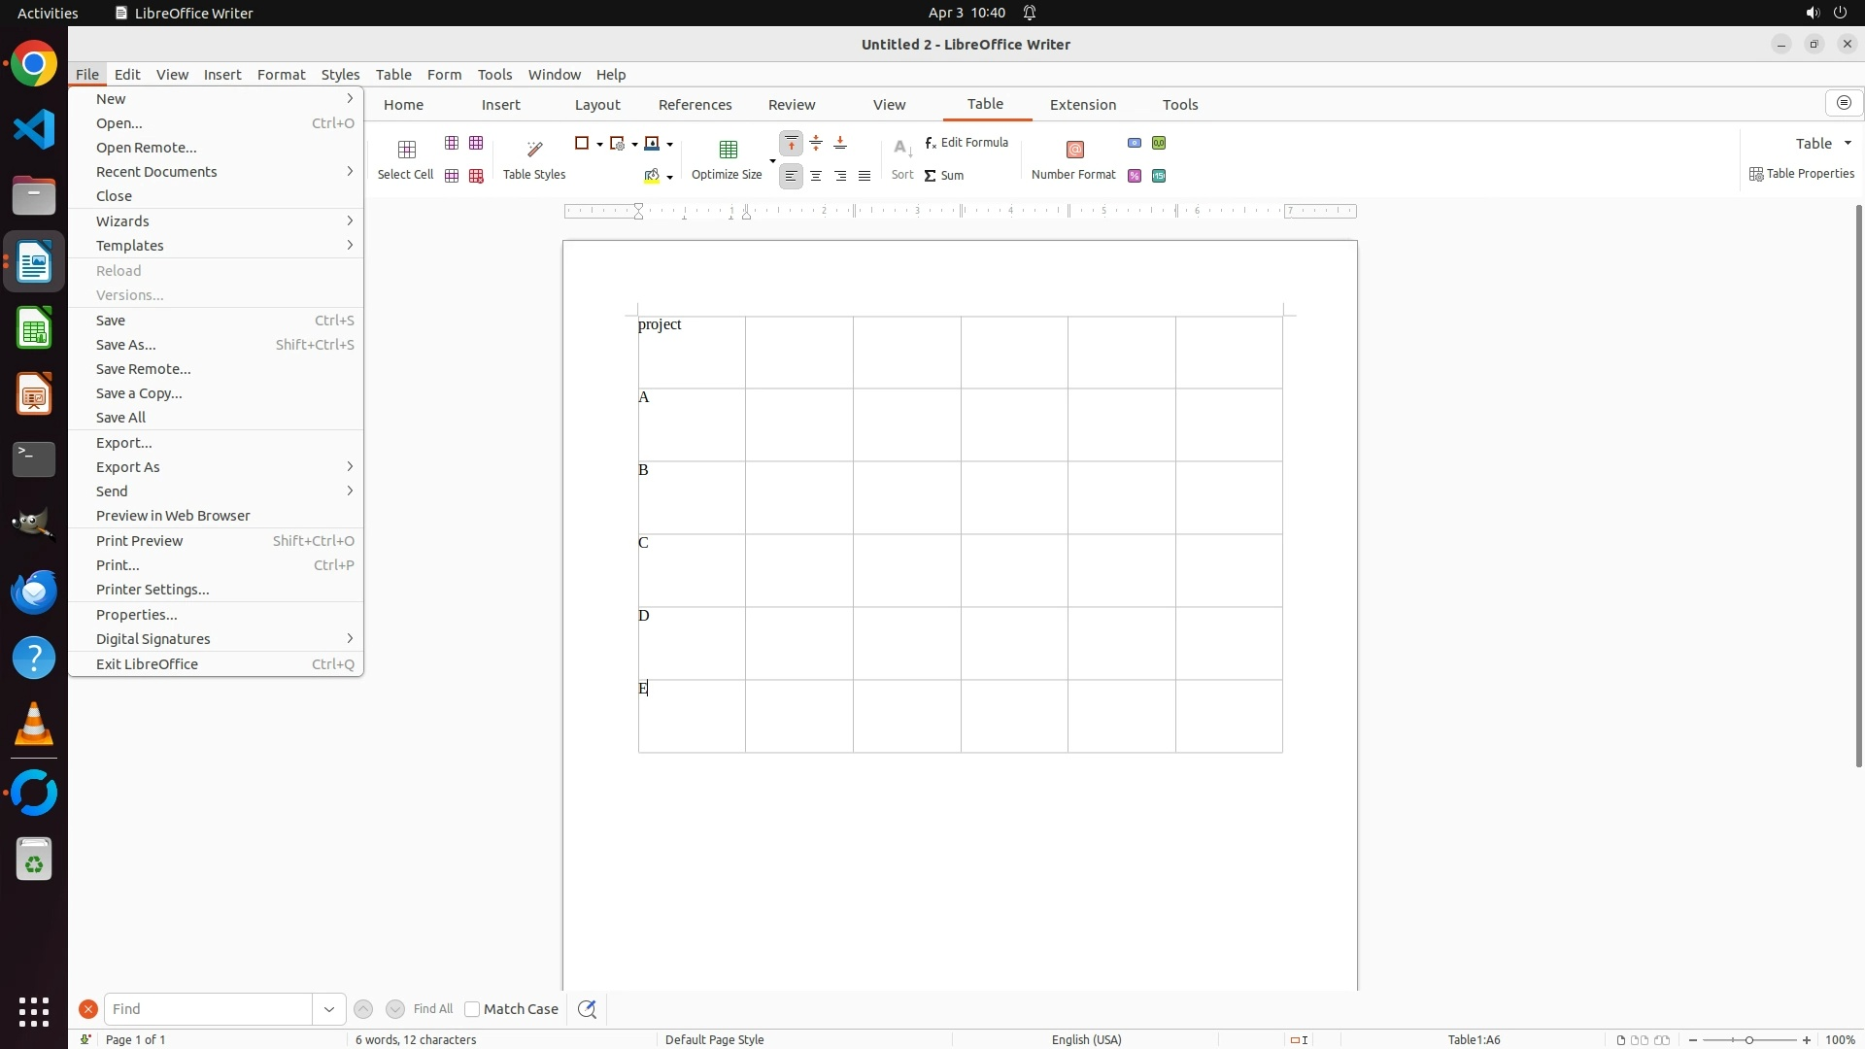
Task: Toggle justified paragraph alignment
Action: tap(865, 176)
